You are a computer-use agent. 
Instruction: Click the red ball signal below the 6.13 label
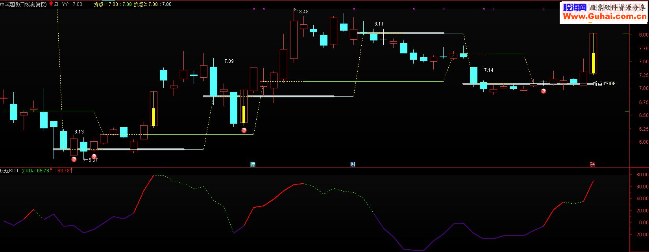[74, 159]
